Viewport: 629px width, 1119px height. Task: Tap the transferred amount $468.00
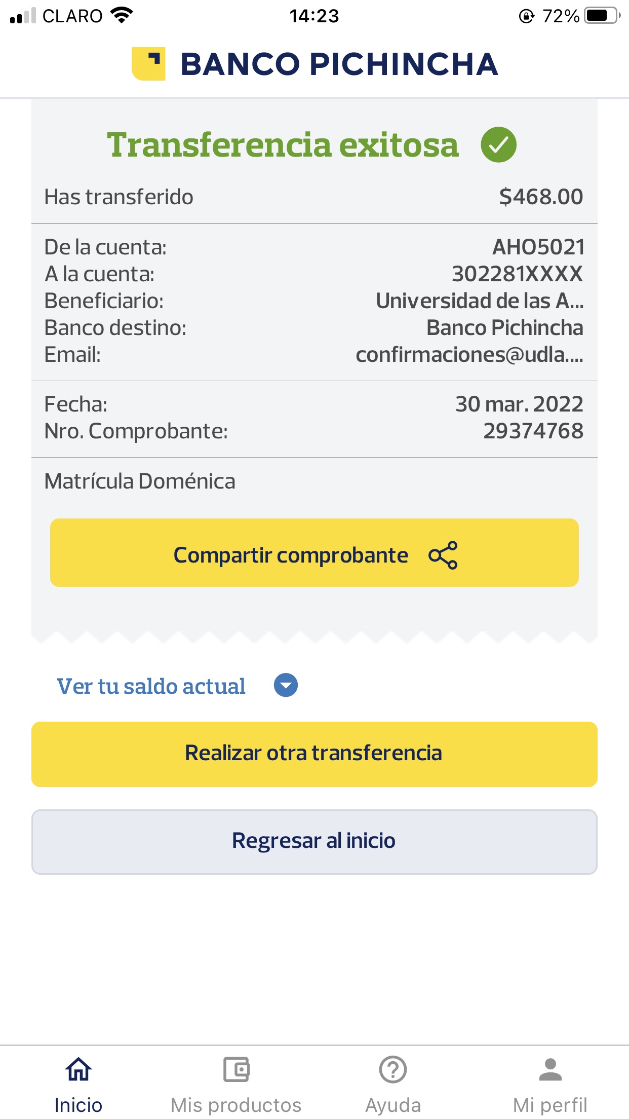click(x=541, y=197)
